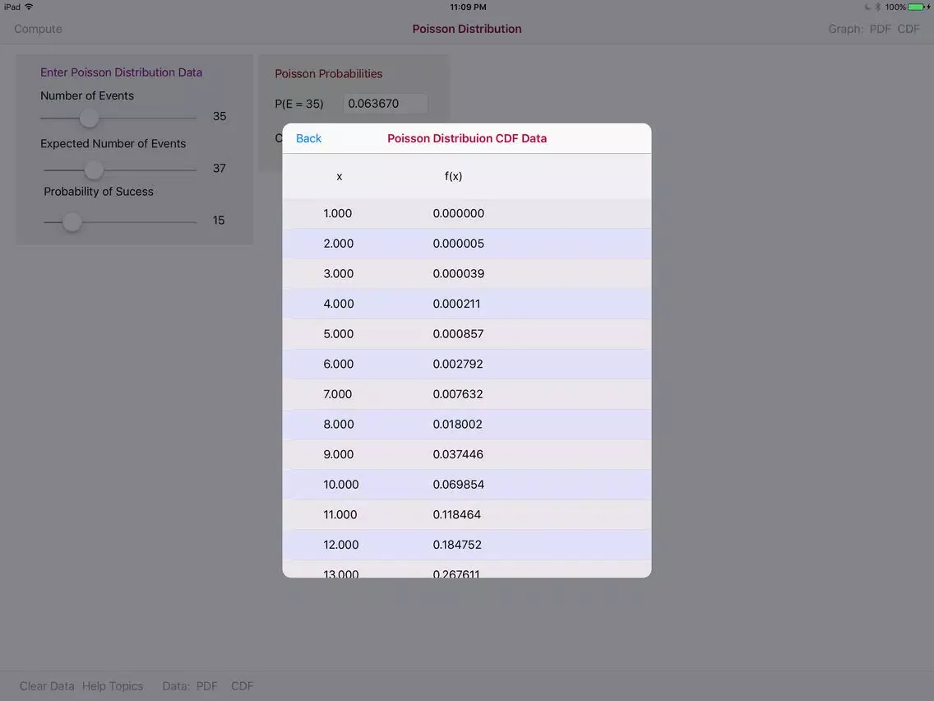Select value 0.118464 in the table
Screen dimensions: 934x701
[x=457, y=514]
